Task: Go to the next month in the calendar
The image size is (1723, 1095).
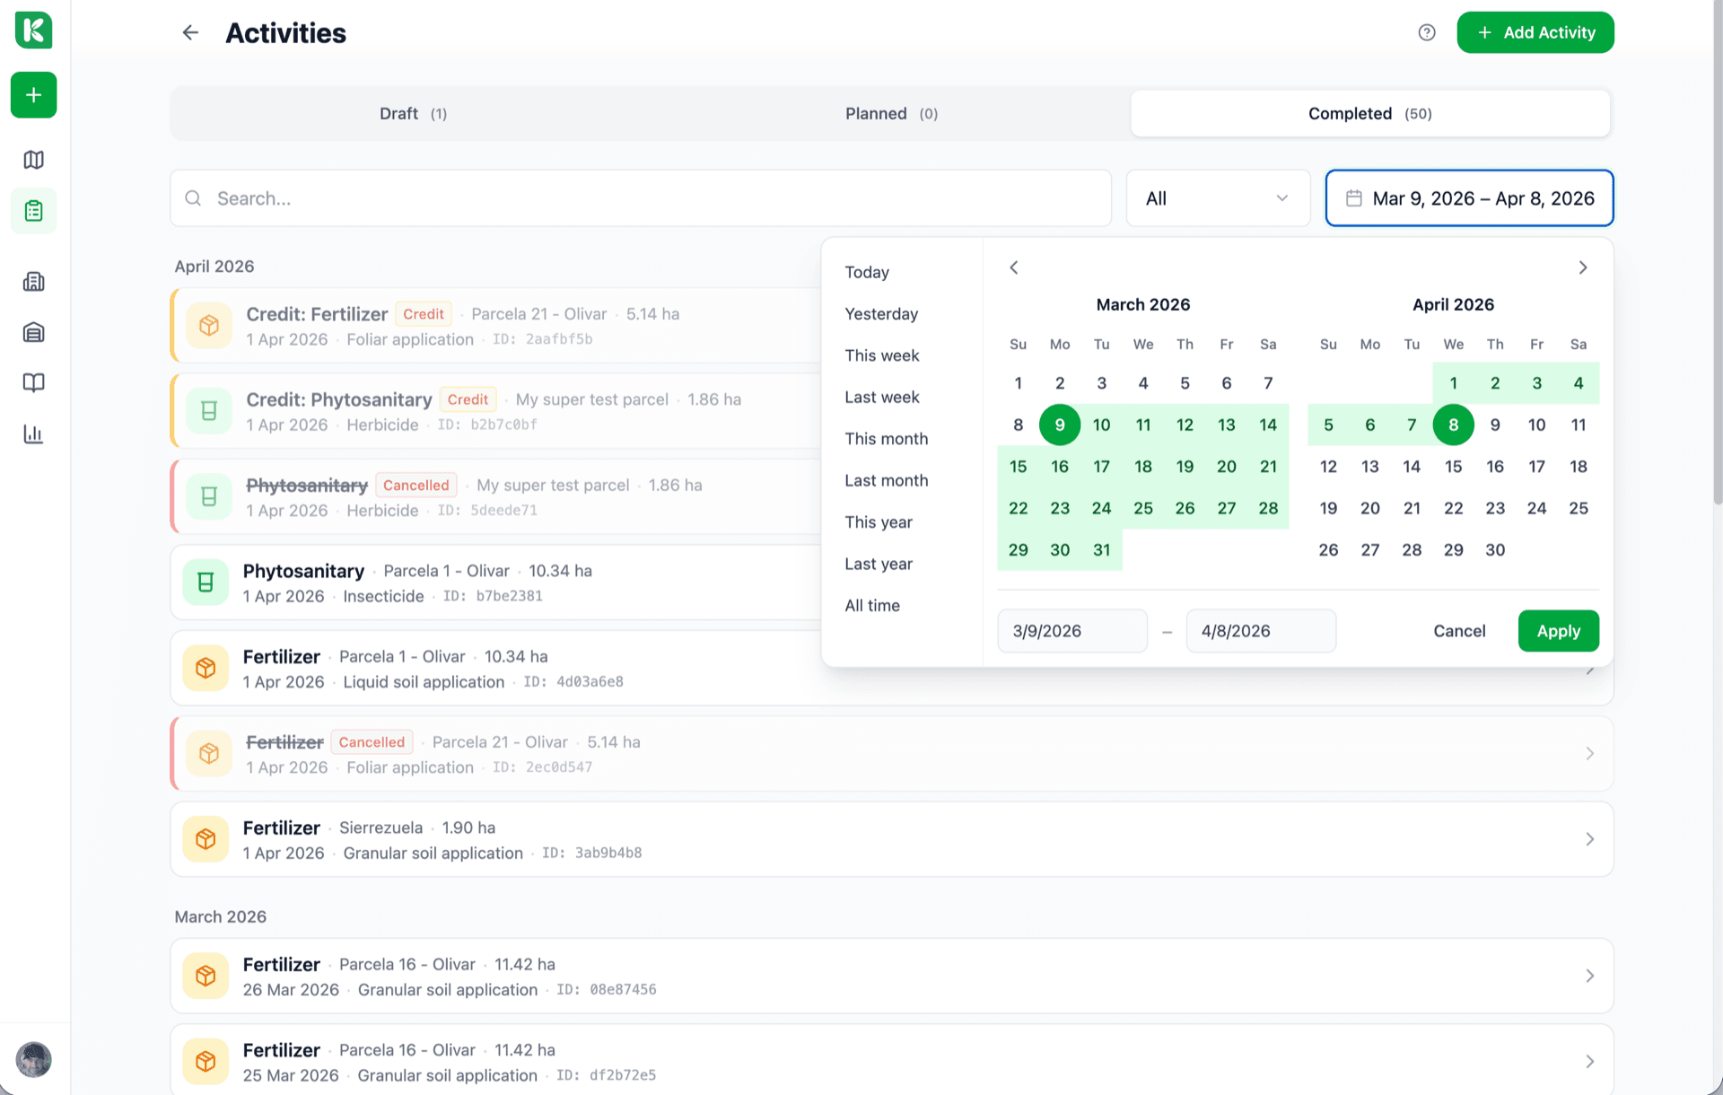Action: [1582, 267]
